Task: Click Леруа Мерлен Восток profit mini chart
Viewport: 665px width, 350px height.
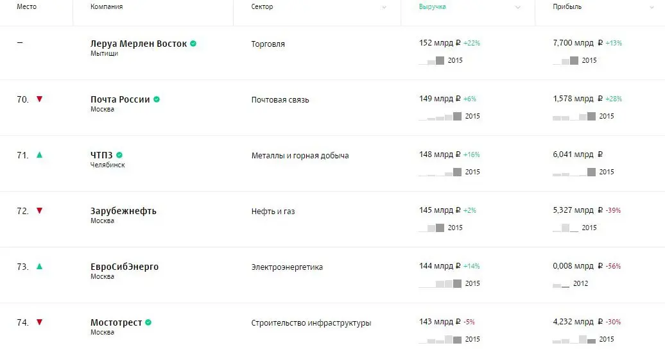Action: coord(566,60)
